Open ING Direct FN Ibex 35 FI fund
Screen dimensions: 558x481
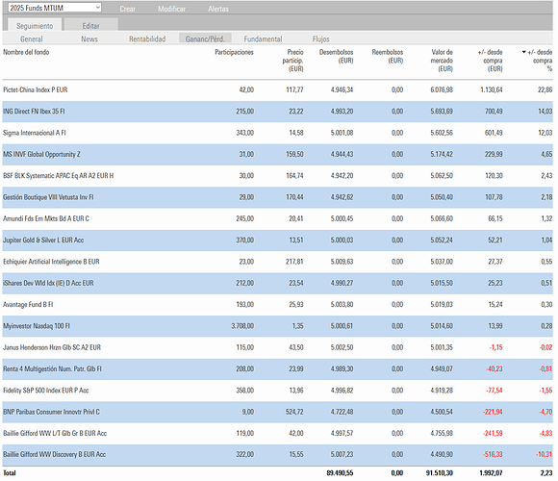34,112
